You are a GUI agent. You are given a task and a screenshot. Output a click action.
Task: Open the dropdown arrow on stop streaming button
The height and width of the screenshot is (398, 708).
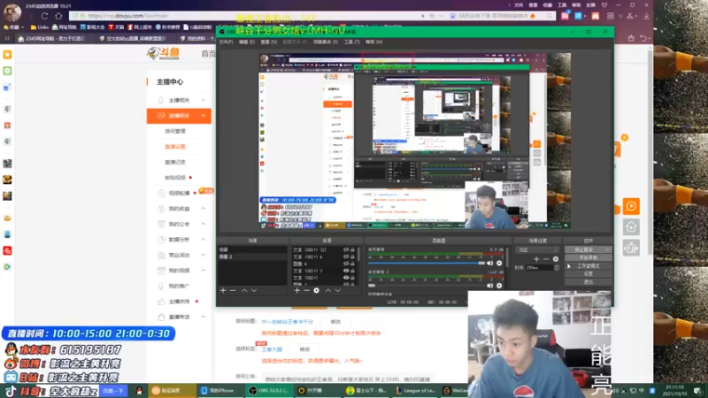pyautogui.click(x=608, y=249)
